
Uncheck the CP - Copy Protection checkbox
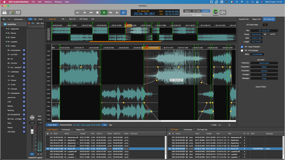(242, 47)
